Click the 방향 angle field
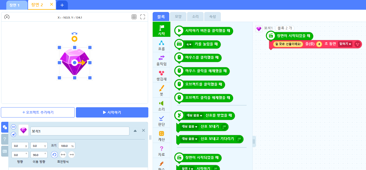The image size is (366, 170). (20, 155)
